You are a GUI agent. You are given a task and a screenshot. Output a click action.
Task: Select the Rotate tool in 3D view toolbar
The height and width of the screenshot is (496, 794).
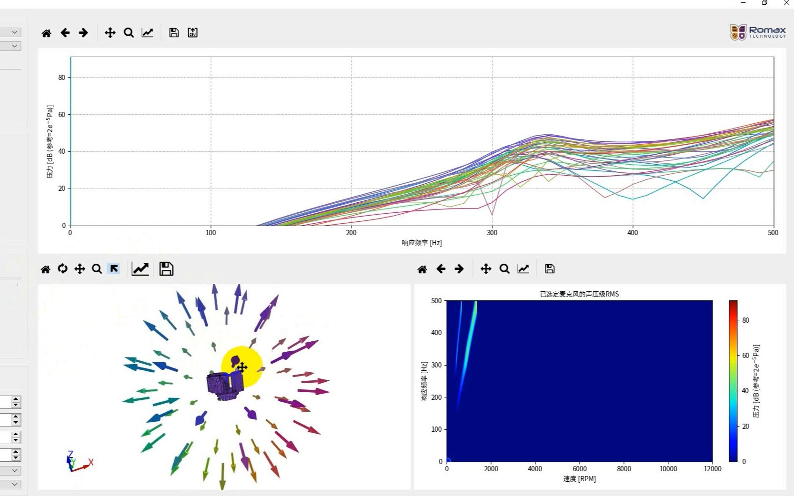[x=62, y=268]
